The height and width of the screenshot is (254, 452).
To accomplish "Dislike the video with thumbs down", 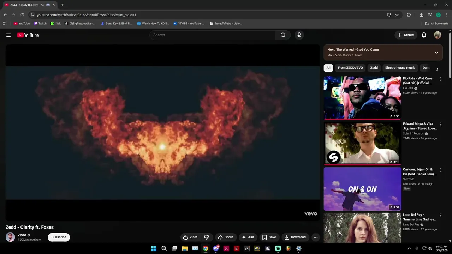I will [x=207, y=237].
